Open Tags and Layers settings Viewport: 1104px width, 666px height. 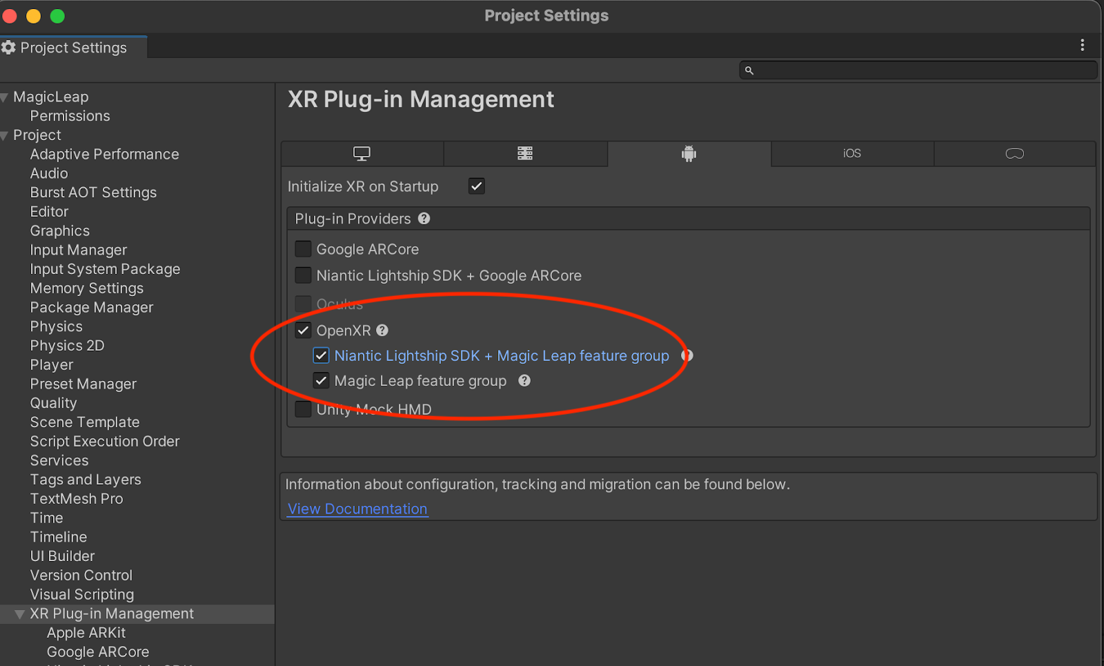(x=85, y=480)
